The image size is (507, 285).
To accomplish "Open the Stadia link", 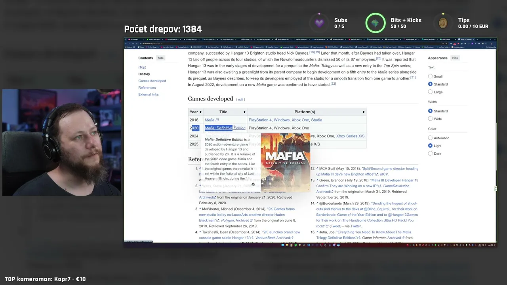I will pos(316,120).
